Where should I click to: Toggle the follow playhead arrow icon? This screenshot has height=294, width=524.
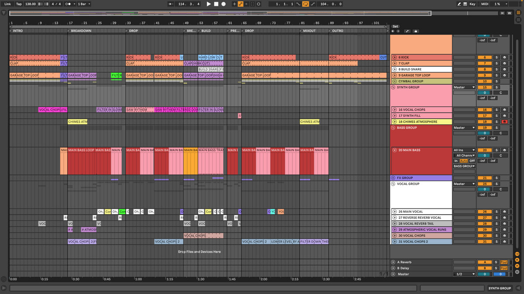[x=245, y=4]
